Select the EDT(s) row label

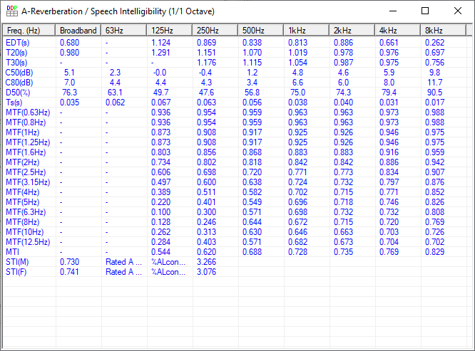pos(18,43)
